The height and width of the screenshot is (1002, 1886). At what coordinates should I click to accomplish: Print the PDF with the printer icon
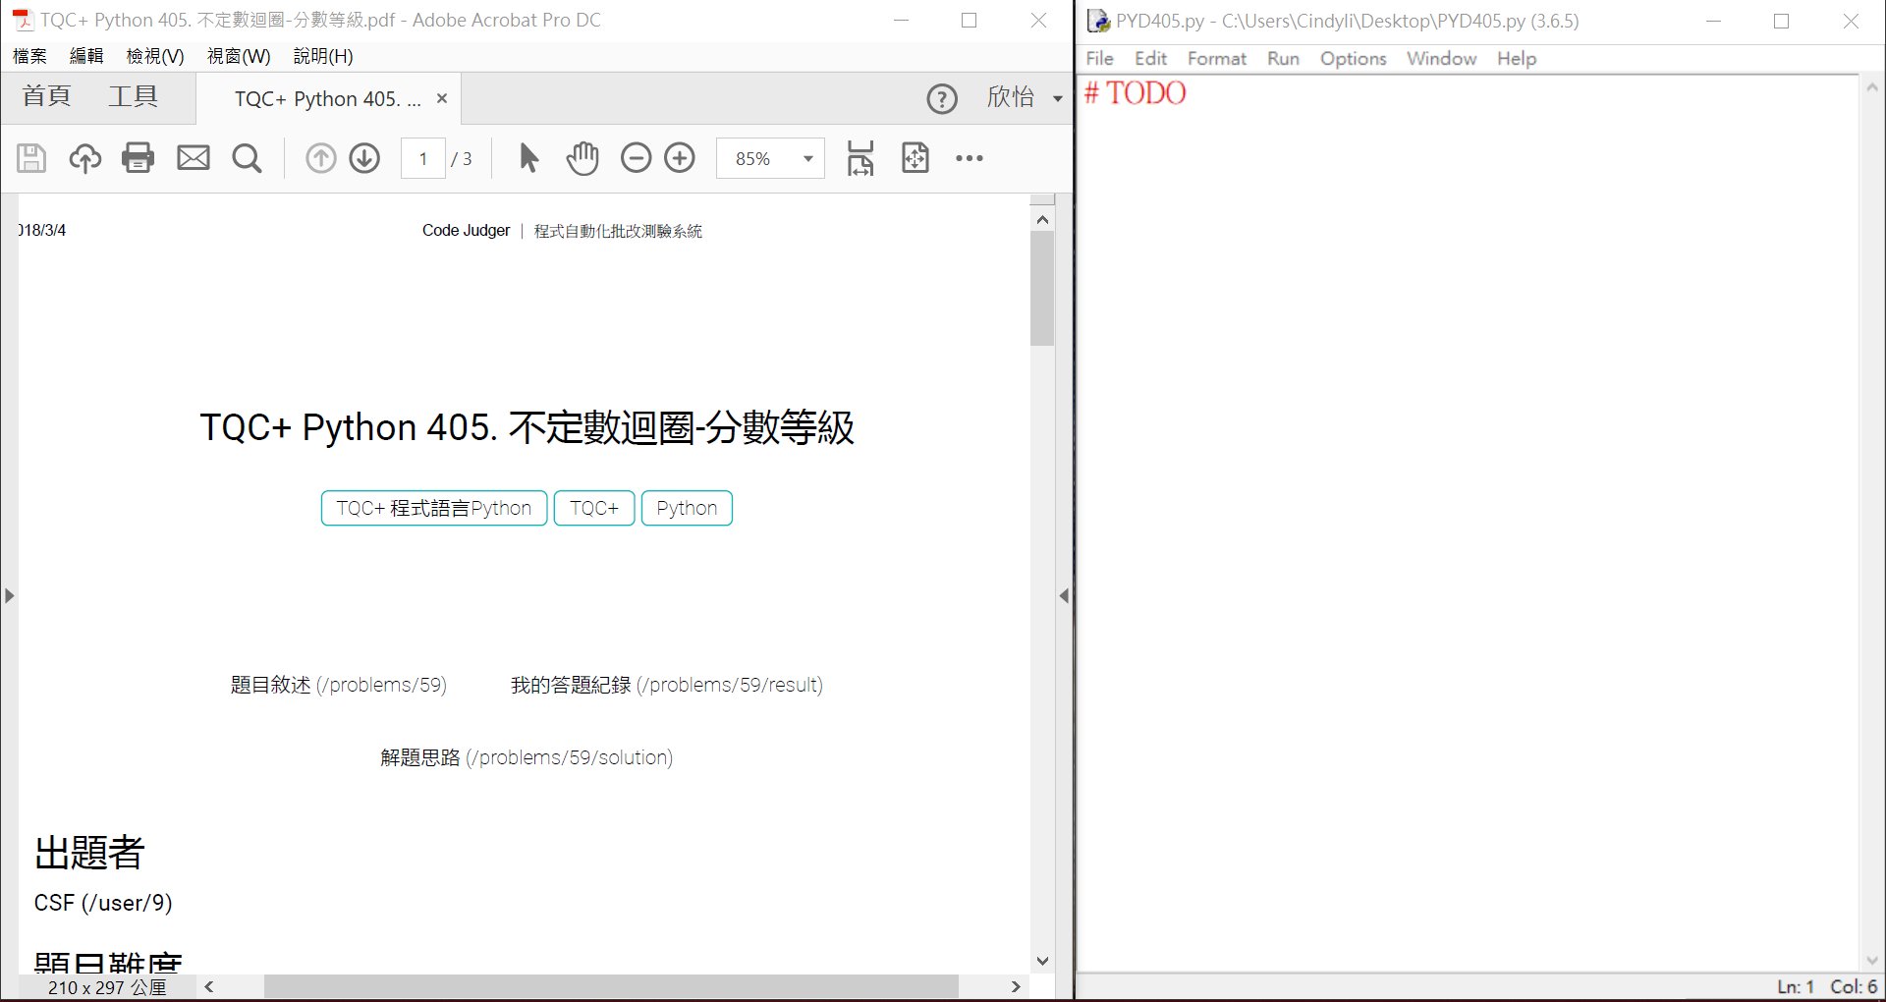pyautogui.click(x=139, y=158)
